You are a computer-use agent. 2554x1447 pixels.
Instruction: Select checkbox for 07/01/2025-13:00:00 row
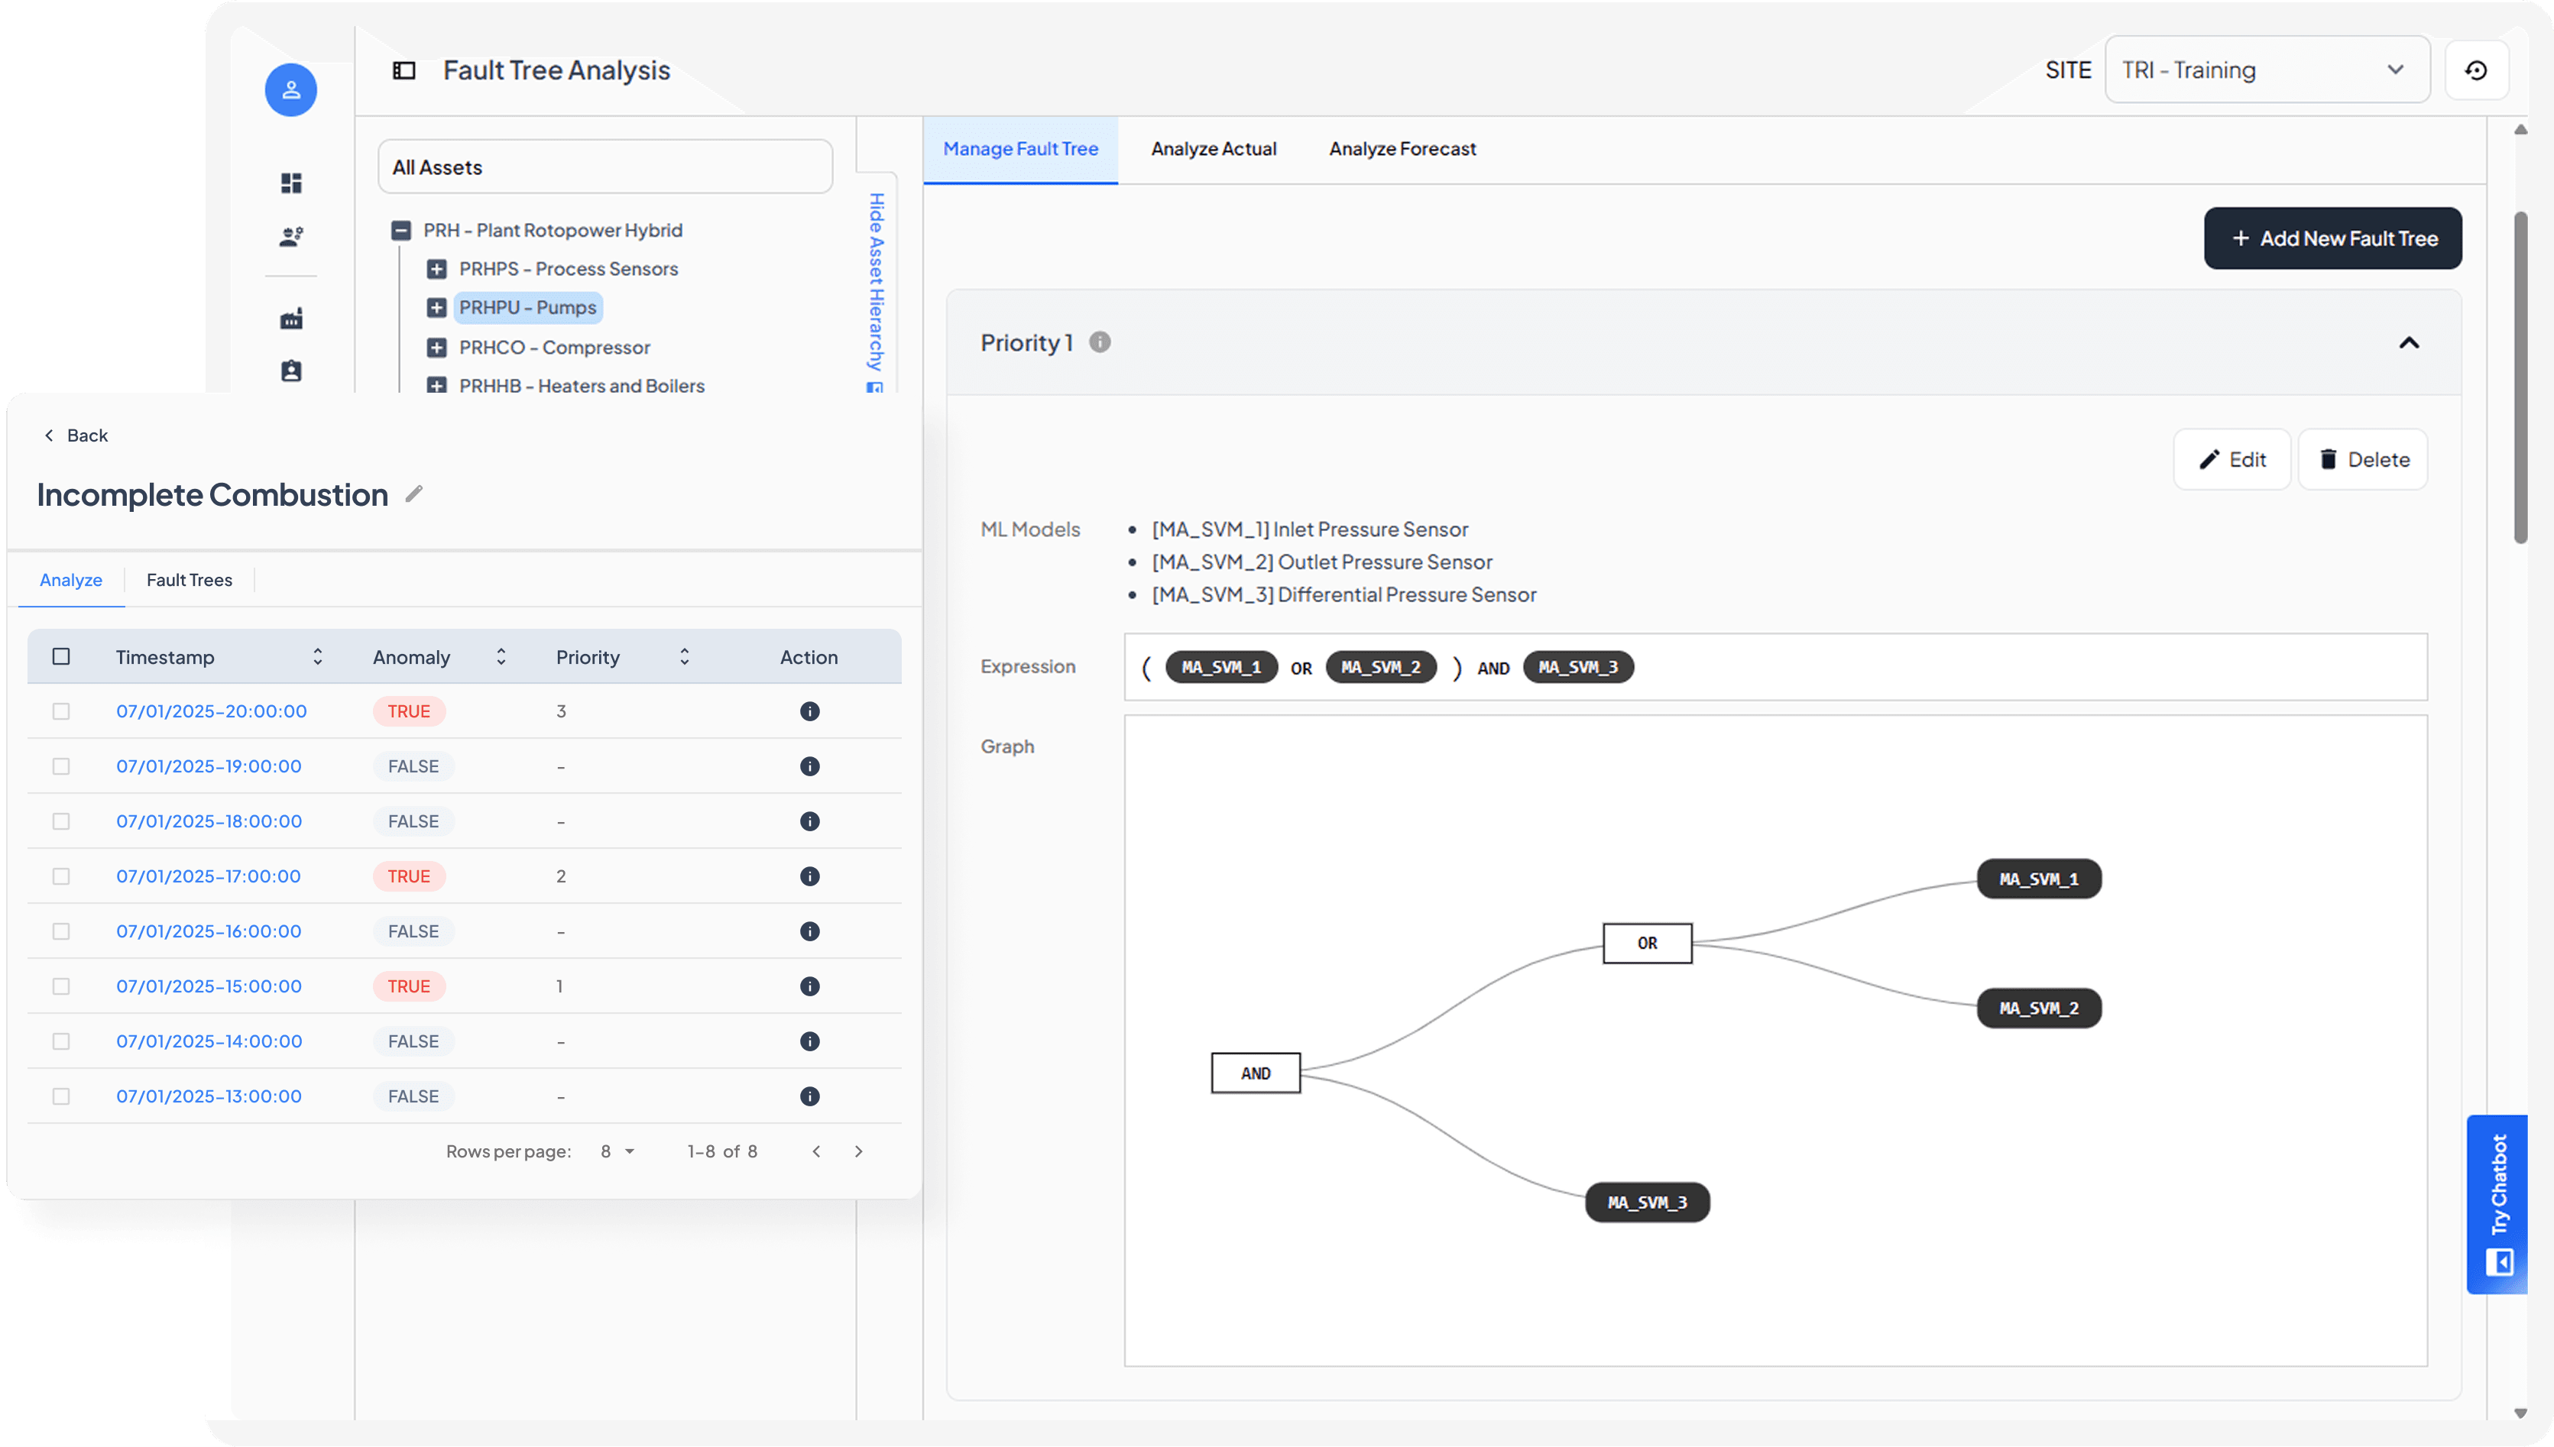[62, 1096]
